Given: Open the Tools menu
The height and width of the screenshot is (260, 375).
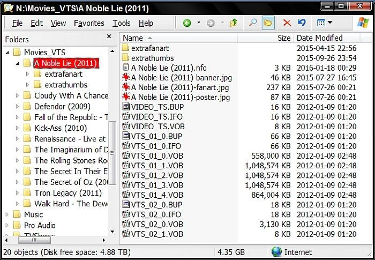Looking at the screenshot, I should [x=122, y=23].
